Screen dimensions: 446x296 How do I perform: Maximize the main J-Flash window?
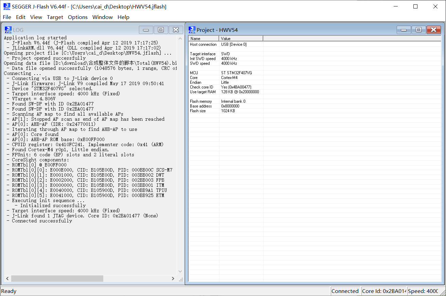point(415,6)
